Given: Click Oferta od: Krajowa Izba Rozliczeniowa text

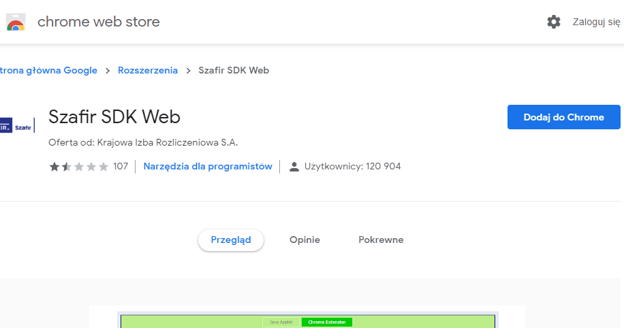Looking at the screenshot, I should point(143,142).
